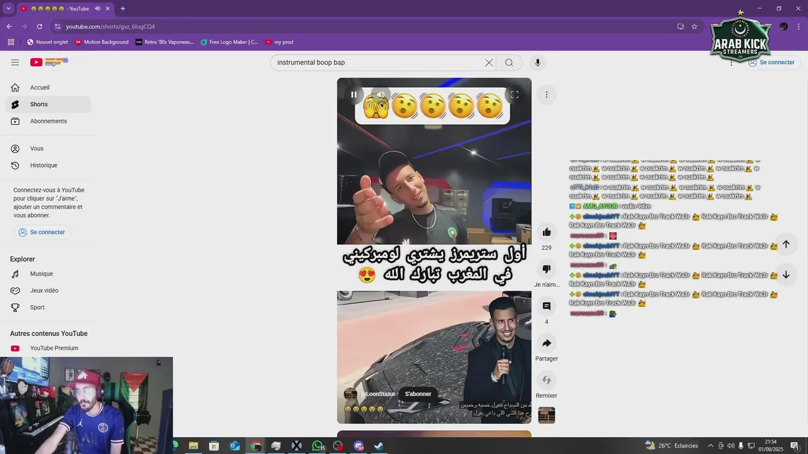
Task: Open the Motion Background bookmark
Action: [102, 42]
